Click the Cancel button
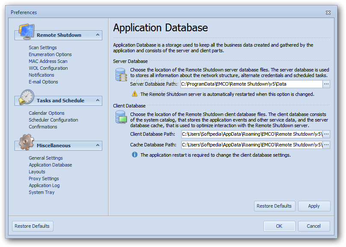The width and height of the screenshot is (346, 247). click(314, 226)
